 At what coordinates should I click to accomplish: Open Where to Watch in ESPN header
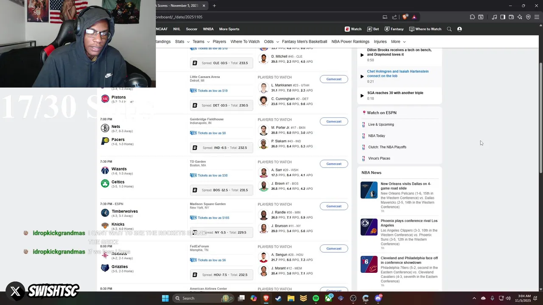tap(425, 29)
